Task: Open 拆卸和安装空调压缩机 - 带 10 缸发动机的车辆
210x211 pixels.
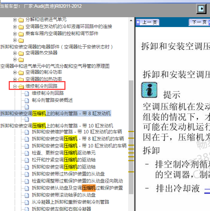Action: coord(79,146)
